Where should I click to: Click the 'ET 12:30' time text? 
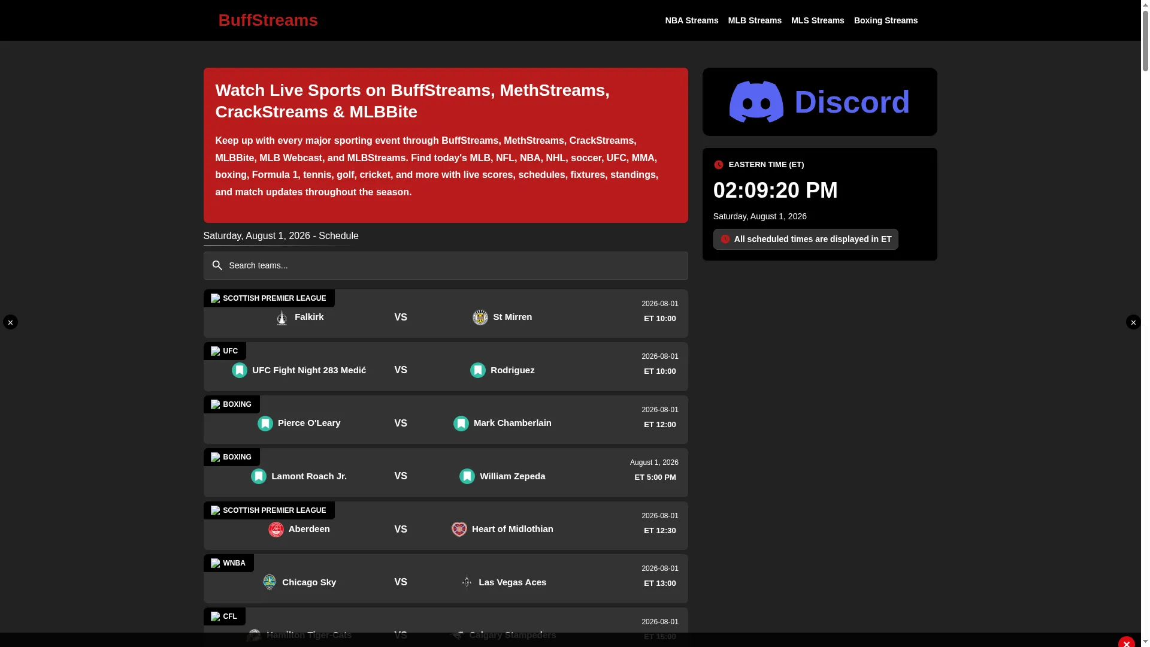click(660, 531)
